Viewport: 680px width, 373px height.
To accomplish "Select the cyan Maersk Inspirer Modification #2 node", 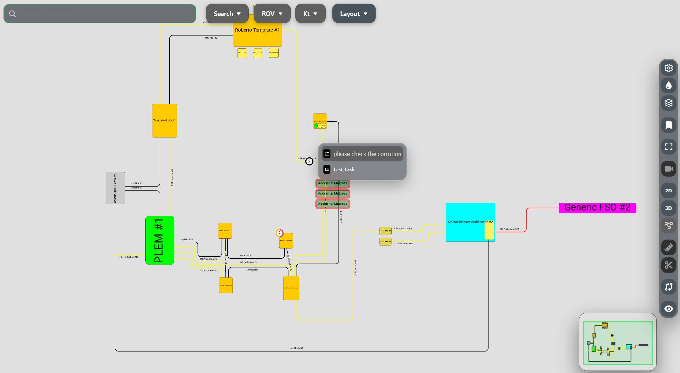I will click(470, 222).
